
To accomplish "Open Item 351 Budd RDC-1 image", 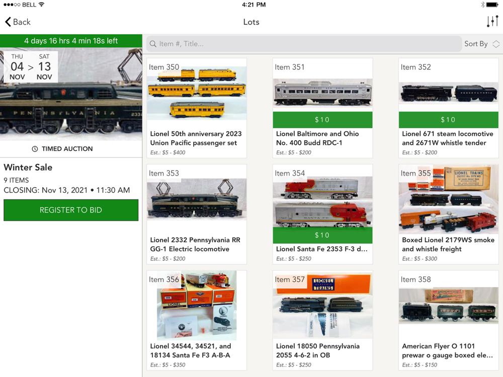I will pos(322,92).
